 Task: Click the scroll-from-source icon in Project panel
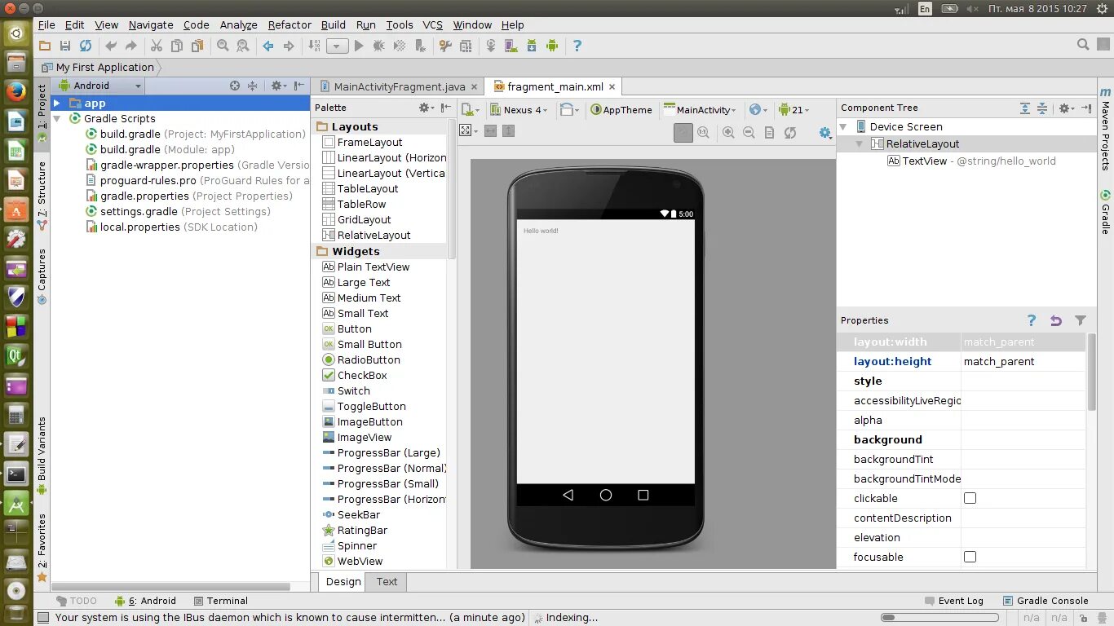pyautogui.click(x=235, y=86)
